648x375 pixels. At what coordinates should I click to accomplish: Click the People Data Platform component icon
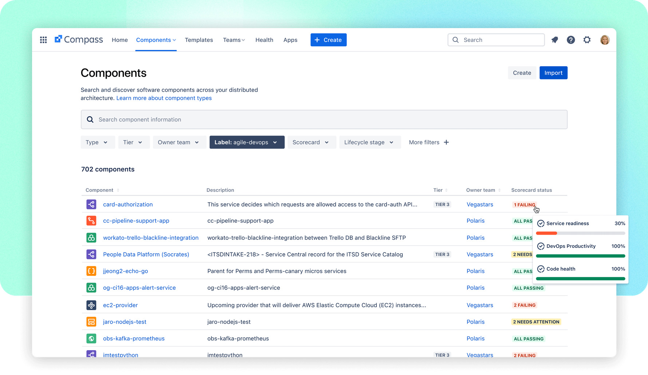coord(91,254)
